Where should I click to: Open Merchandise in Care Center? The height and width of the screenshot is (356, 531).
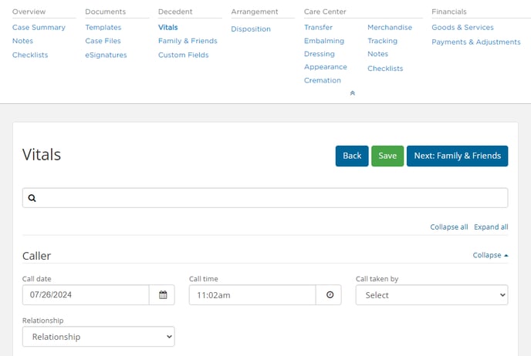pyautogui.click(x=390, y=28)
